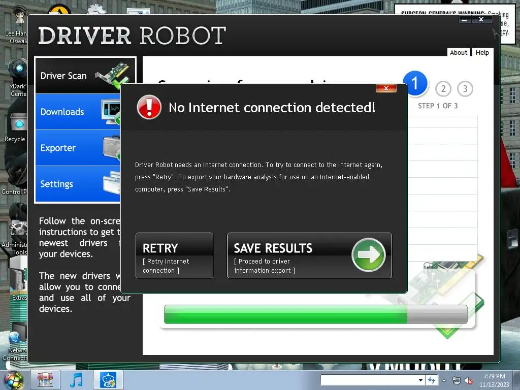Click the green arrow icon on Save Results

369,255
